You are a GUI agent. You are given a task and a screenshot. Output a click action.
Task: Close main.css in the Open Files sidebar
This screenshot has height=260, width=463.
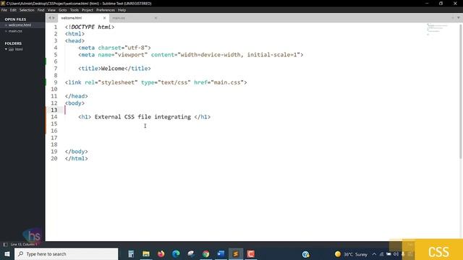(6, 31)
